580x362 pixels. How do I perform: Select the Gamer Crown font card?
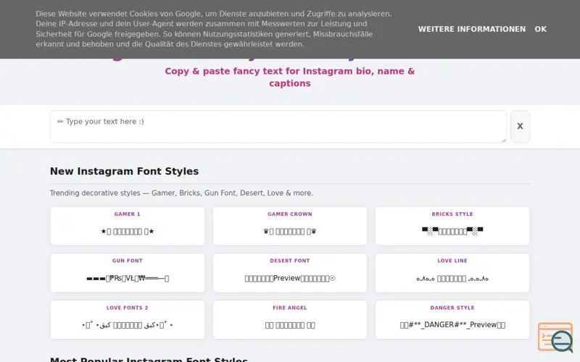289,226
